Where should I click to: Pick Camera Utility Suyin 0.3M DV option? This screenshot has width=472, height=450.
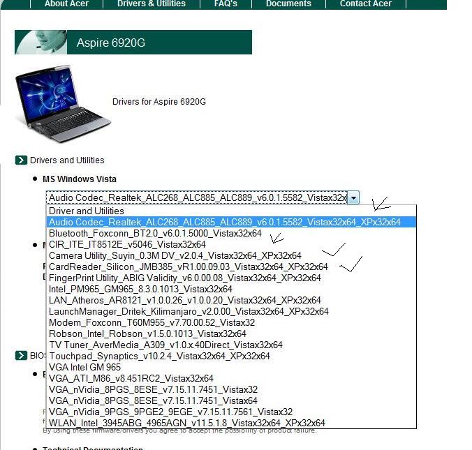click(231, 255)
